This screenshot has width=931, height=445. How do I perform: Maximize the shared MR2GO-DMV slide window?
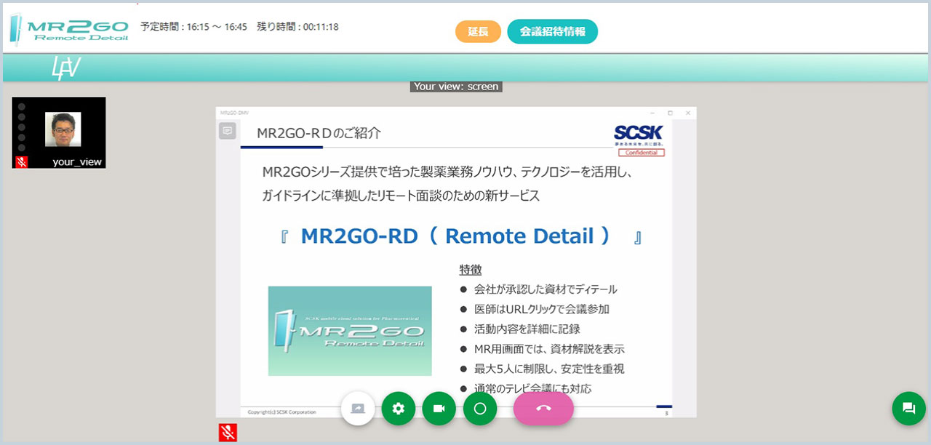[670, 113]
